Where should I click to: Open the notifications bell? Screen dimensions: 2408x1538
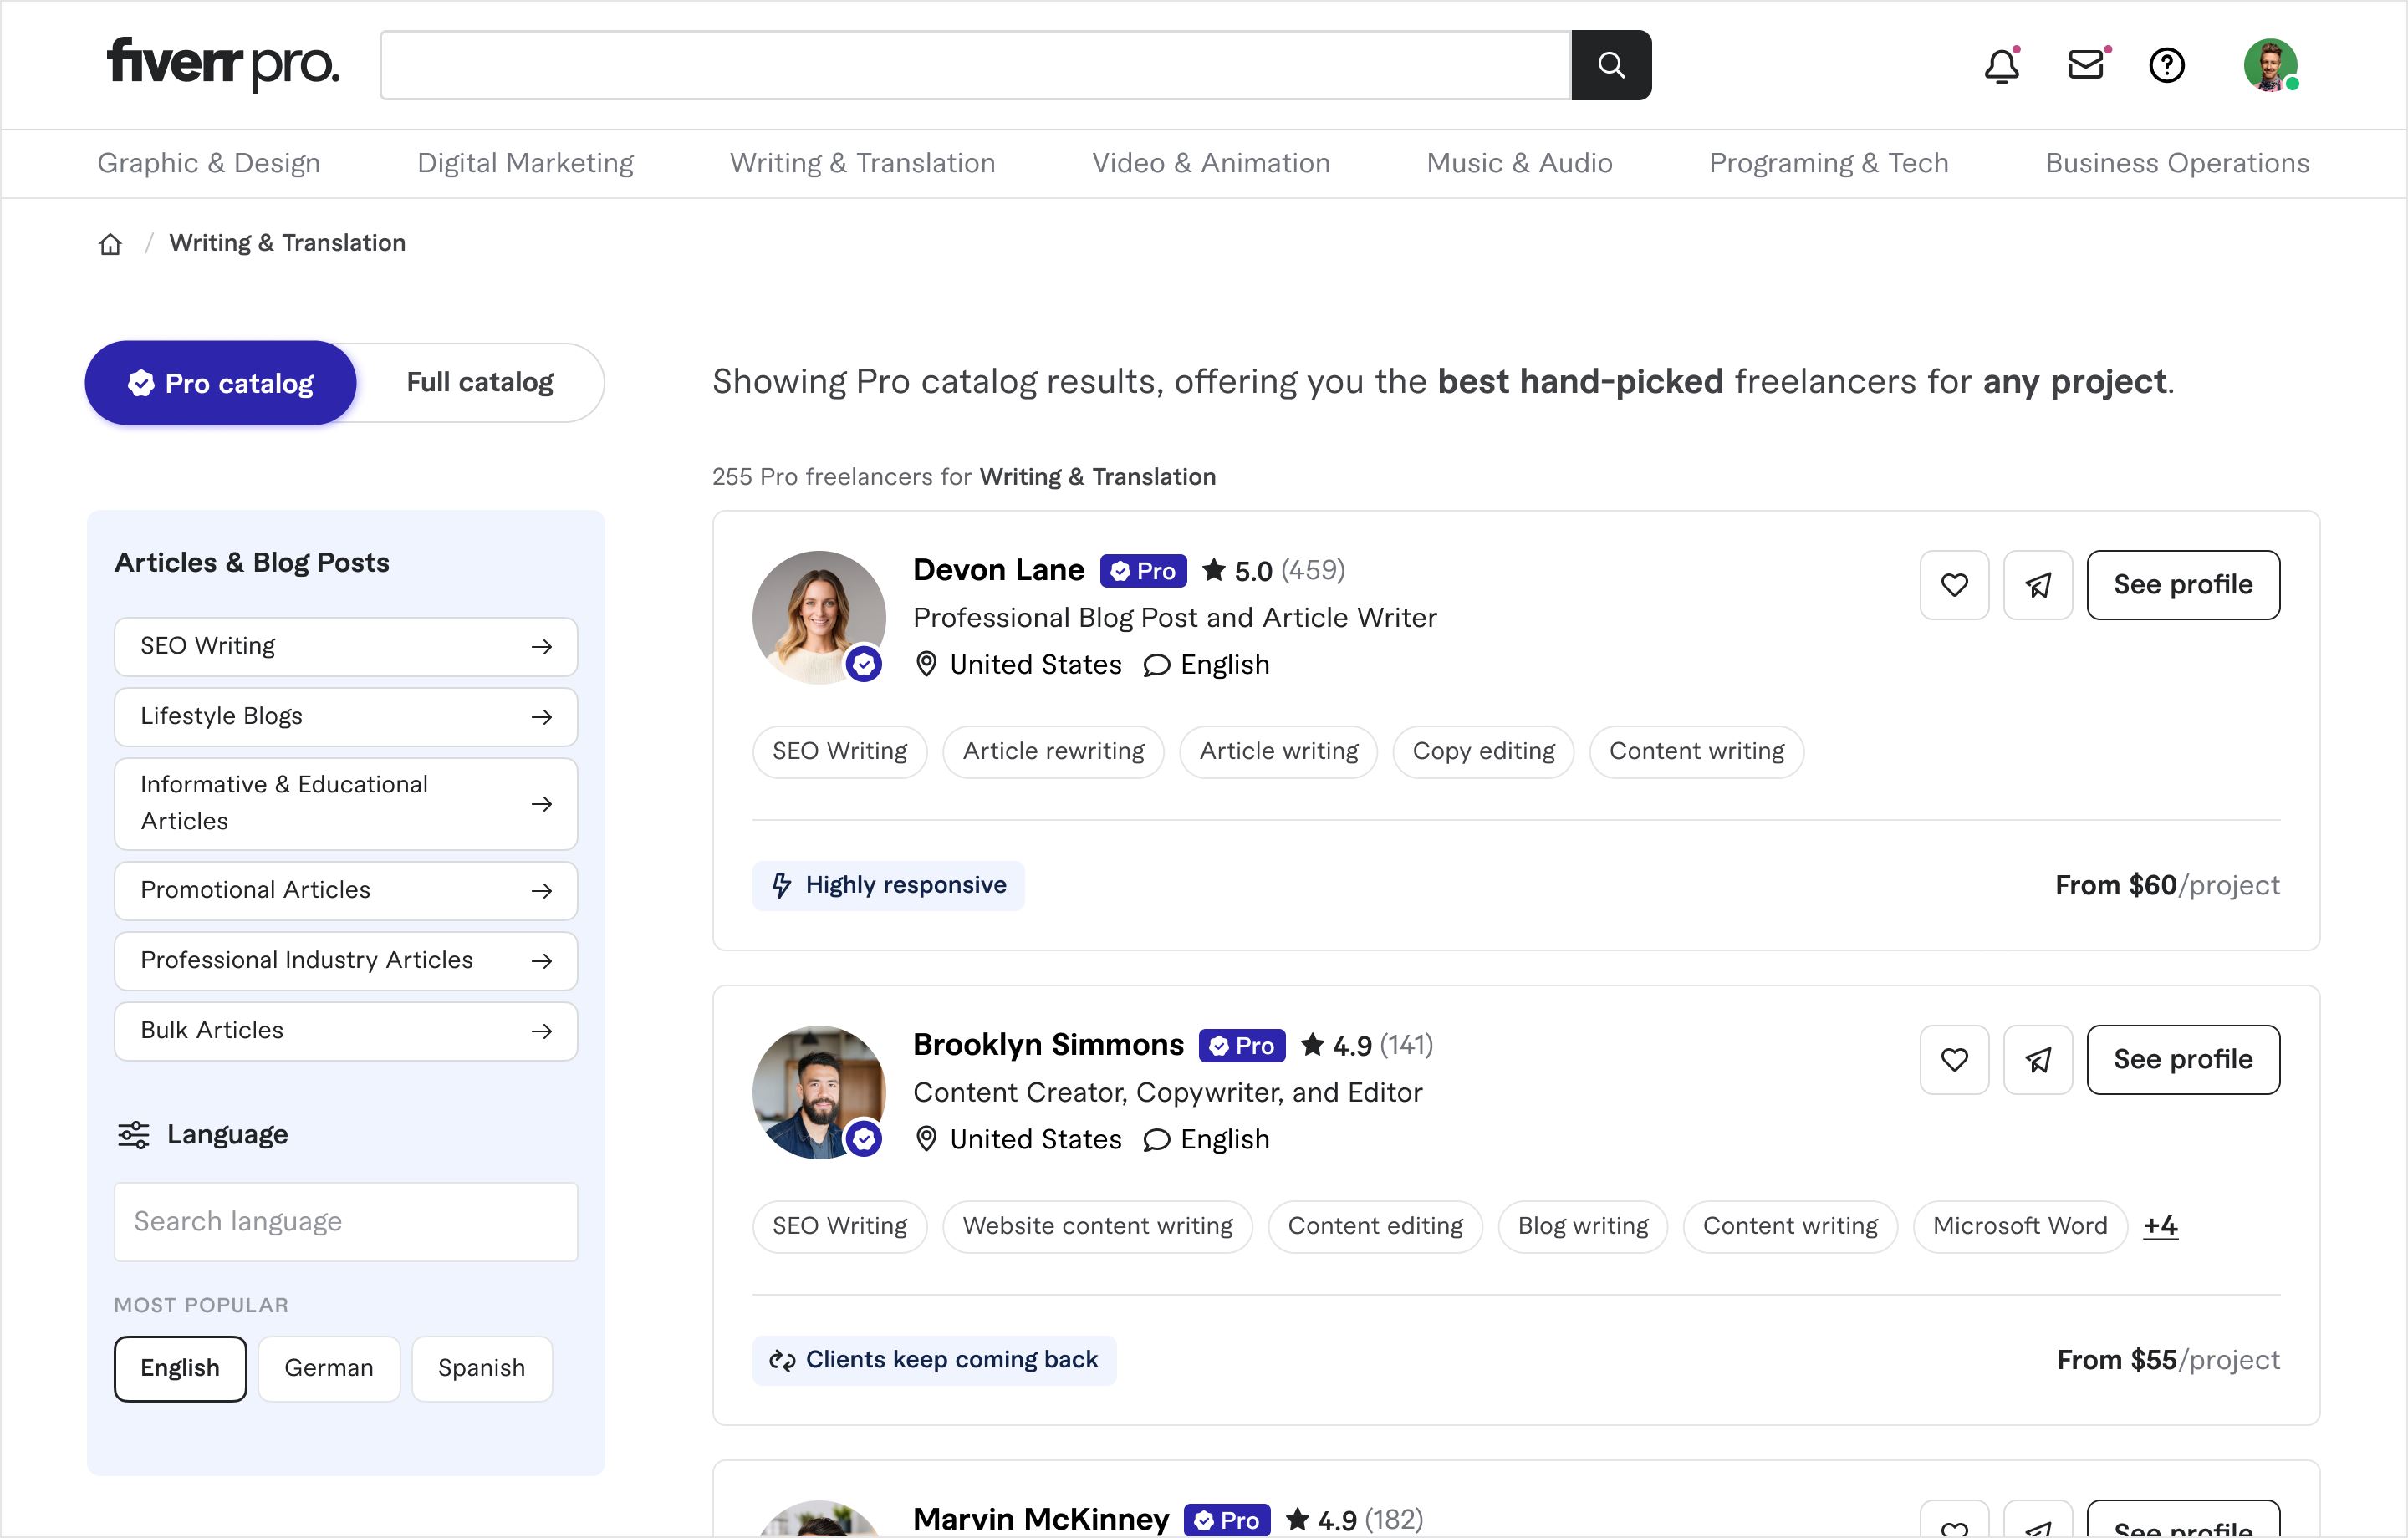(x=2001, y=66)
